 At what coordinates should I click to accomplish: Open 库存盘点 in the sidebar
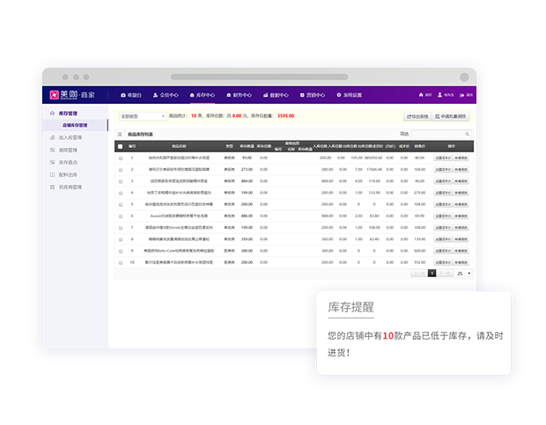(70, 163)
